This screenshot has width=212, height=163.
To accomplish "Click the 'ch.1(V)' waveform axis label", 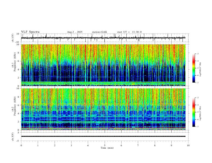I will click(x=13, y=38).
